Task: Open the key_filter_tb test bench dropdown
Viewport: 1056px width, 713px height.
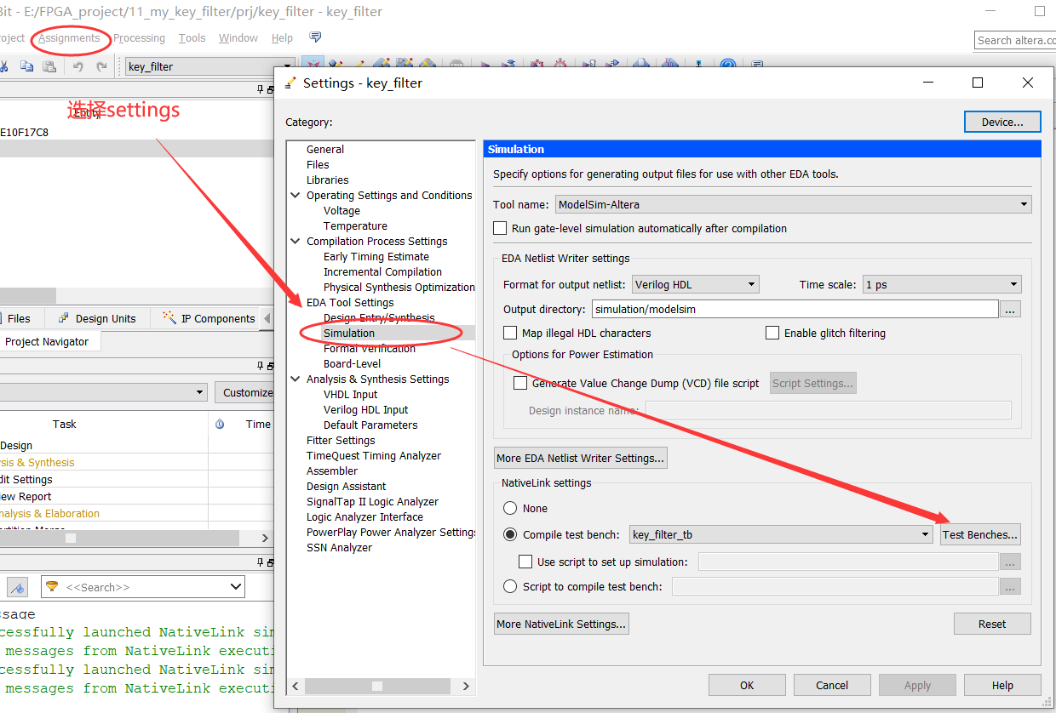Action: pos(782,534)
